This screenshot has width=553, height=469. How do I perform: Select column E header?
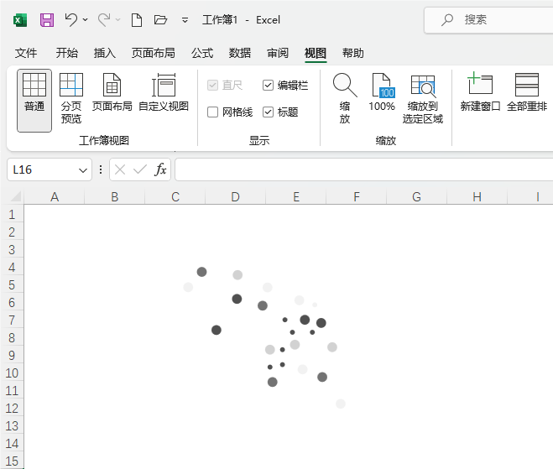coord(296,197)
